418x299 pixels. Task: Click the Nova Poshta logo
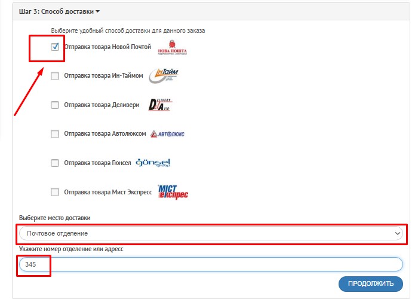click(x=172, y=47)
